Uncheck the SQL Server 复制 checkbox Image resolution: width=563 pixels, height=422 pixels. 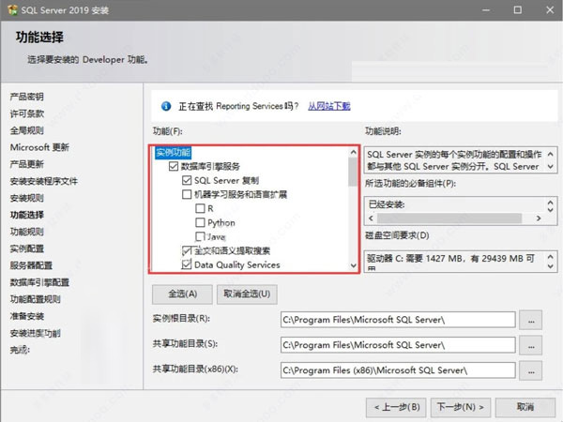(x=187, y=180)
